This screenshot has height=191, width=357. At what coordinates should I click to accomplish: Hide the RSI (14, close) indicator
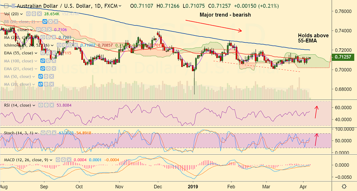(x=41, y=105)
